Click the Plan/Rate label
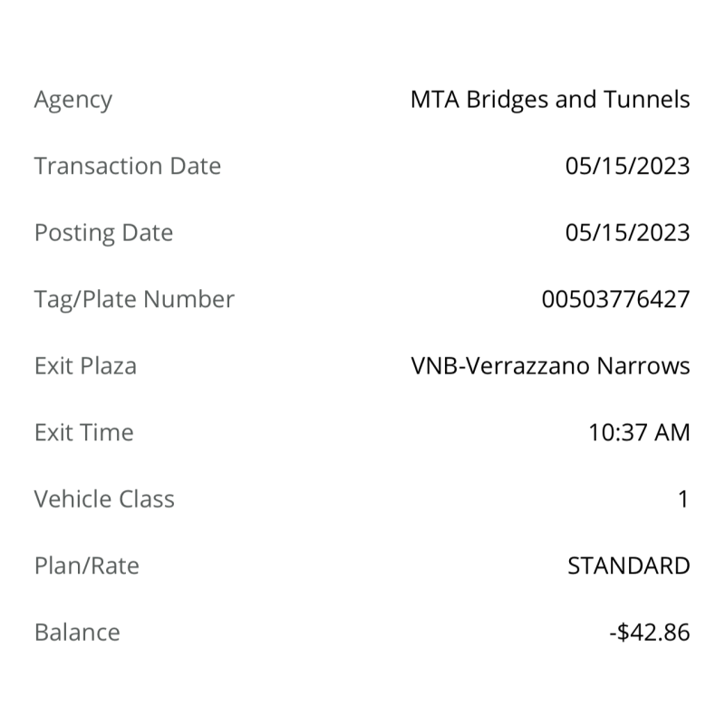 (87, 565)
